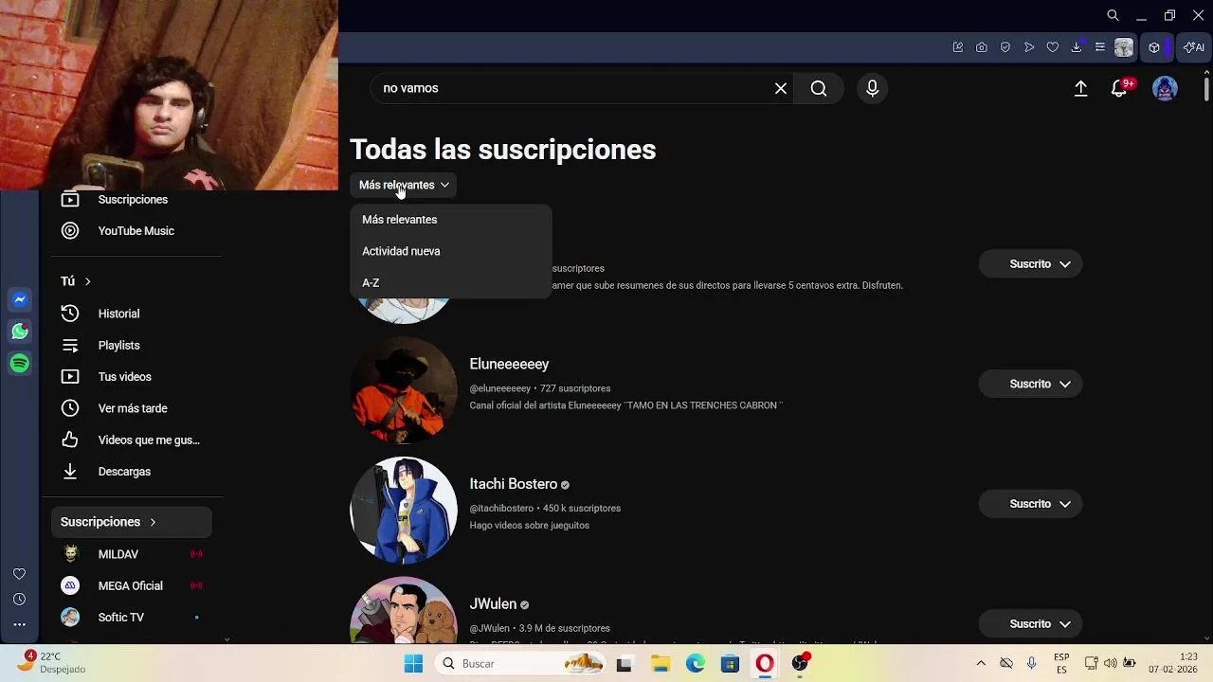Open Suscrito dropdown for Eluneeeeeey
This screenshot has width=1213, height=682.
[1030, 384]
